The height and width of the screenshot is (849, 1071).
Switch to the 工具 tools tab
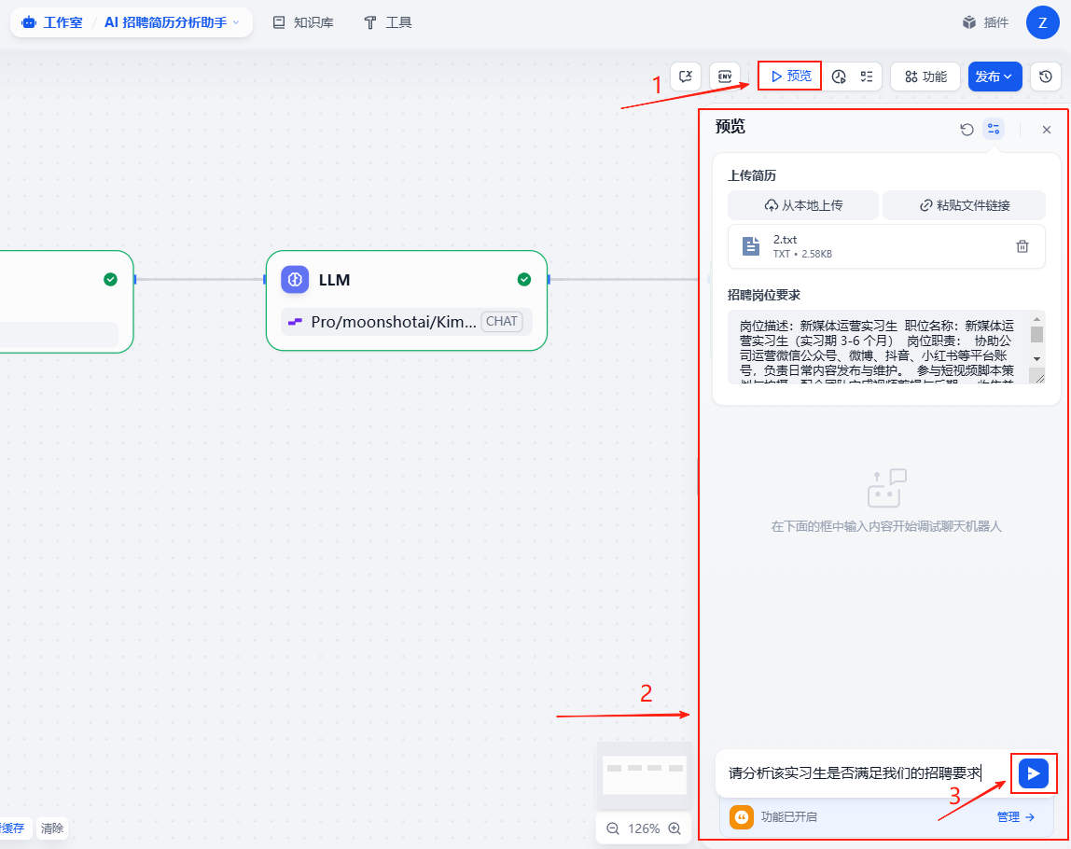388,22
